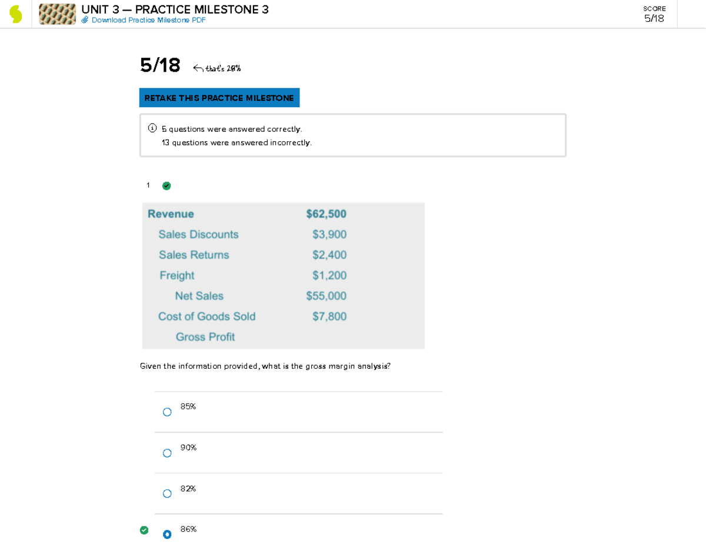This screenshot has height=546, width=706.
Task: Click the 5/18 score heading
Action: click(159, 66)
